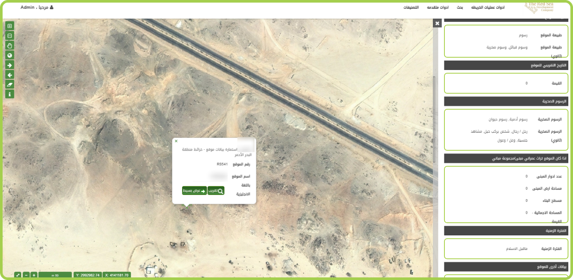
Task: Activate the info identify tool
Action: click(9, 94)
